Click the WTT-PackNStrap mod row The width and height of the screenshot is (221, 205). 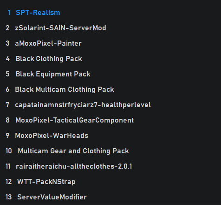46,182
